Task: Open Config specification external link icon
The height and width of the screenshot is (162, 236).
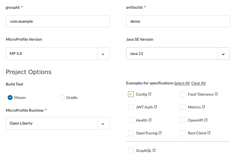Action: (149, 94)
